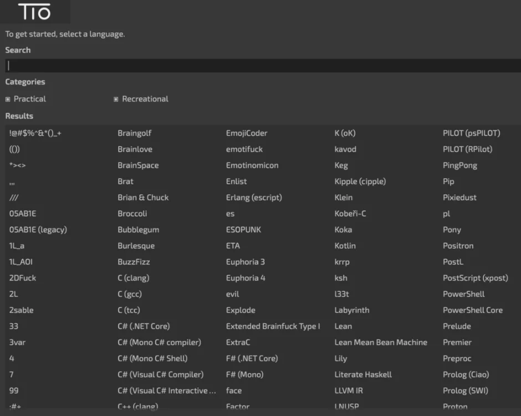
Task: Select PILOT (psPILOT) language
Action: pos(471,133)
